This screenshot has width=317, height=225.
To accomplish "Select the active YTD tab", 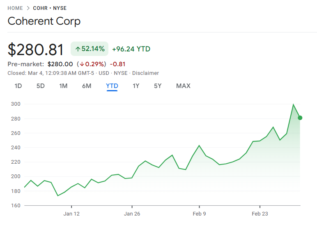I will [112, 86].
